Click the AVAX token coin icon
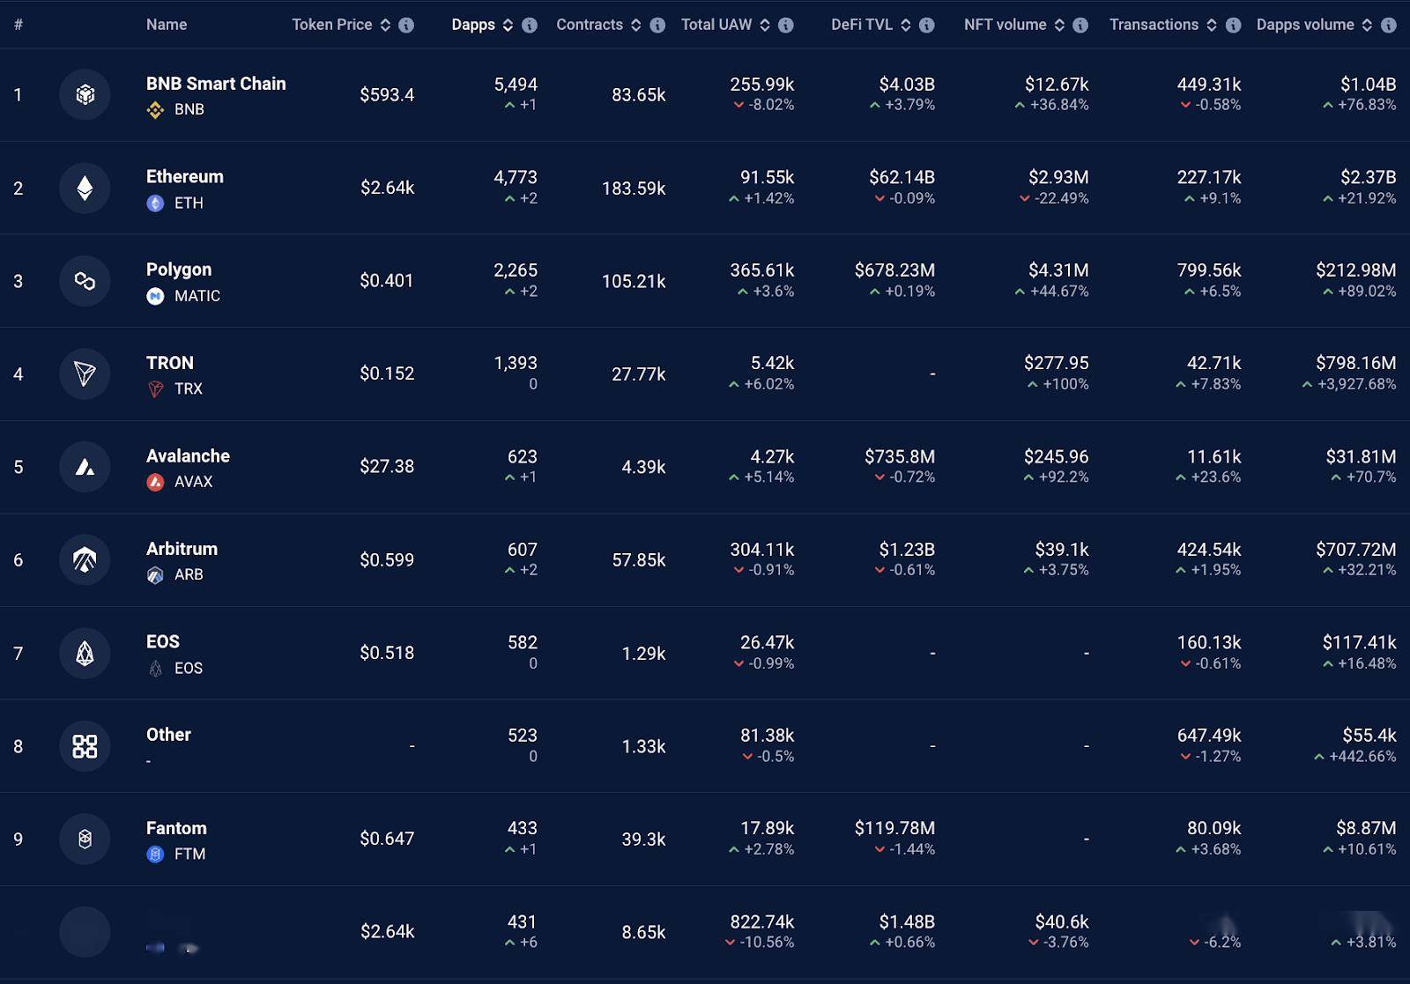The image size is (1410, 984). [x=155, y=482]
